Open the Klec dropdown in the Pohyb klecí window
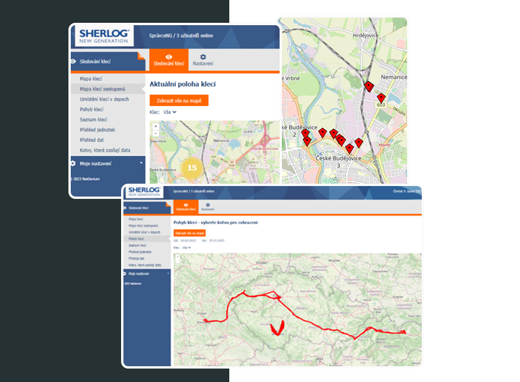Viewport: 520px width, 382px height. point(187,248)
